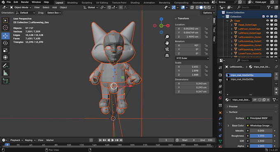Open the World properties tab icon
This screenshot has height=152, width=280.
tap(220, 98)
